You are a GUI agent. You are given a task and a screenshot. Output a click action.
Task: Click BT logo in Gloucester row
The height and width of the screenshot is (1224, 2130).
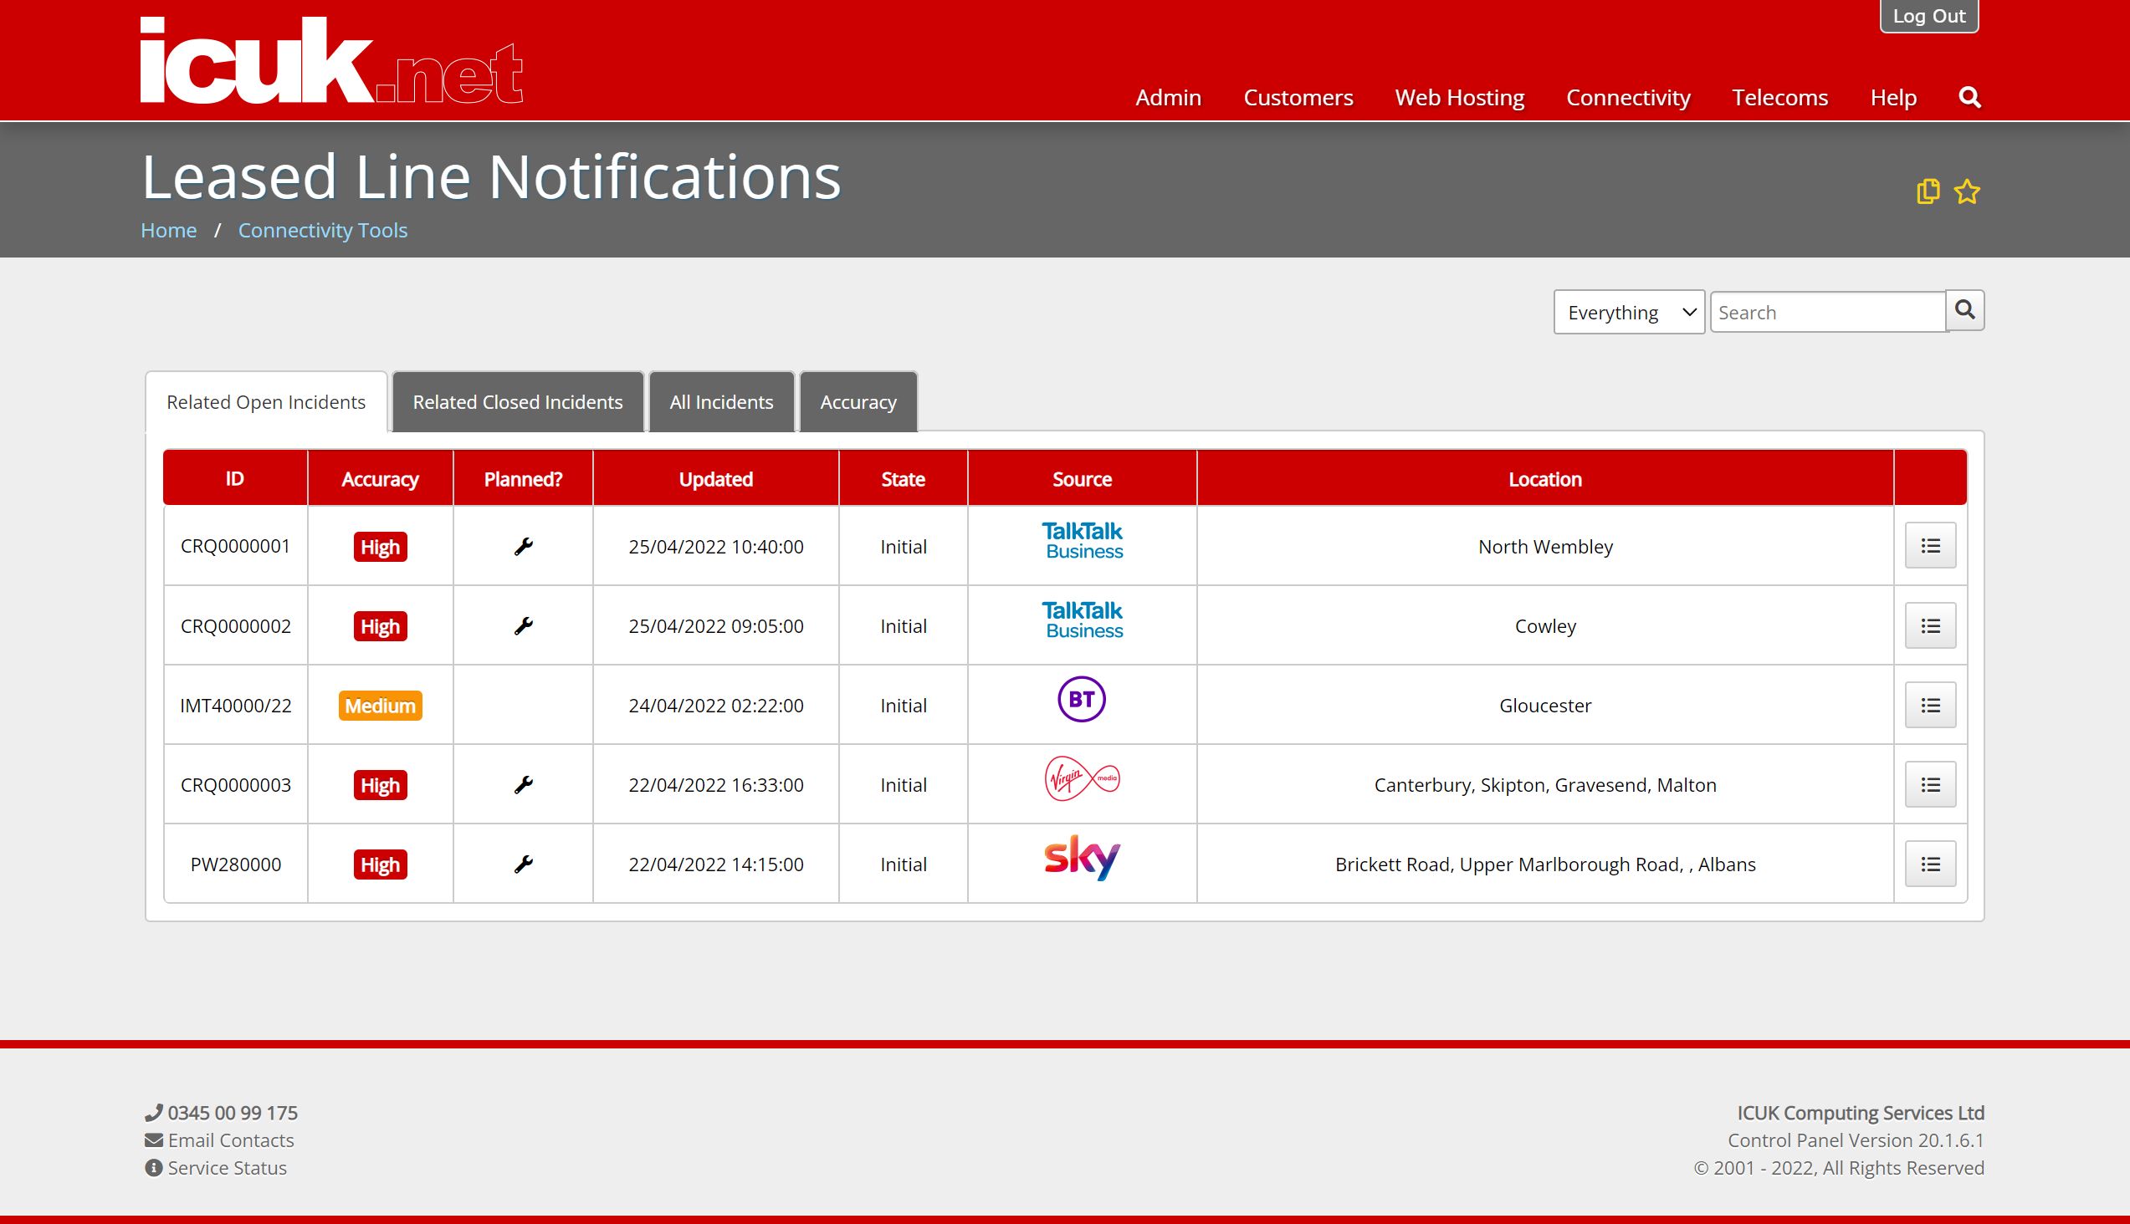click(1081, 699)
